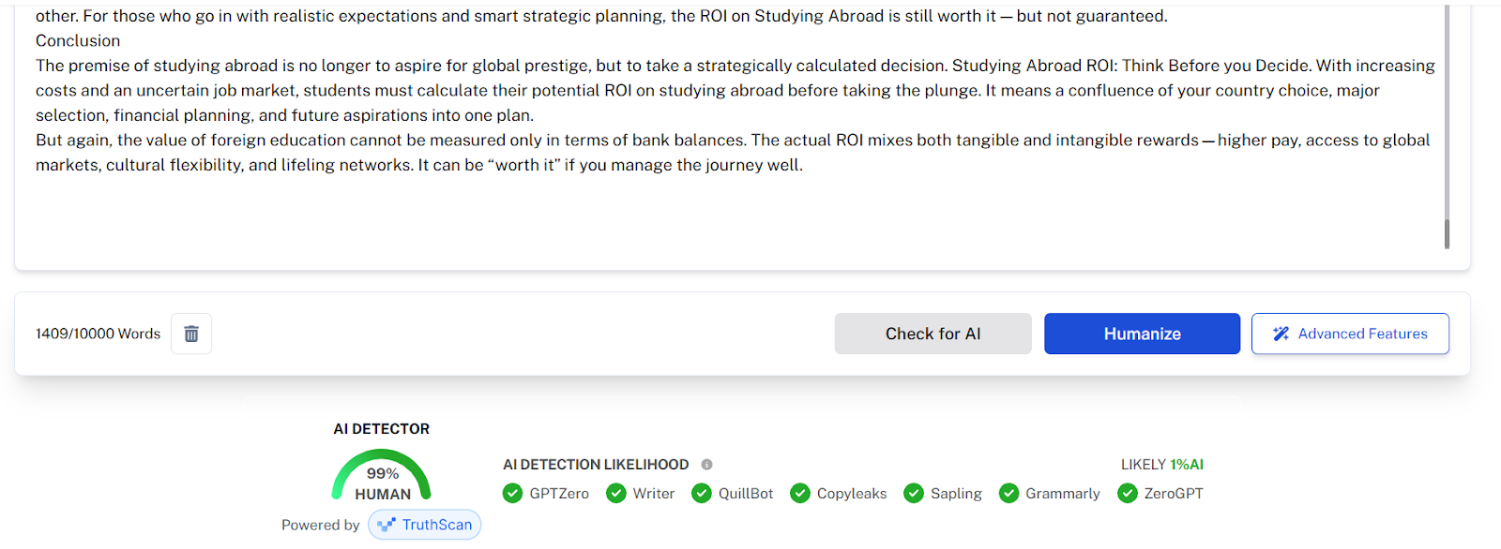
Task: Click the QuillBot green checkmark icon
Action: pos(702,494)
